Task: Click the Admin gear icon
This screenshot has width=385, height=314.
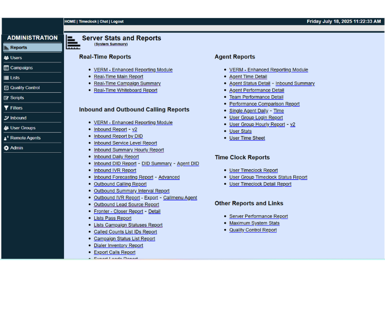Action: 6,148
